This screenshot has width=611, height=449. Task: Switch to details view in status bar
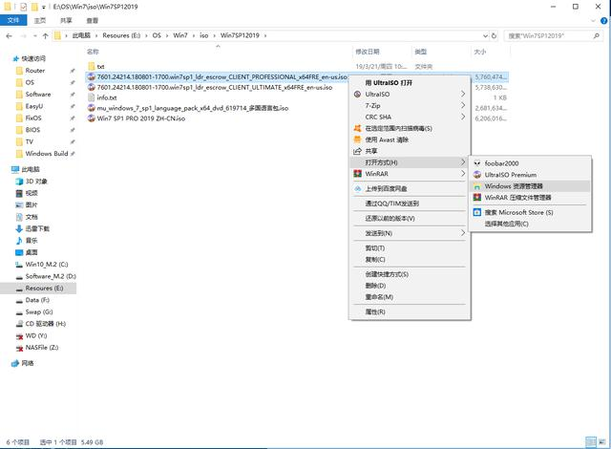591,441
